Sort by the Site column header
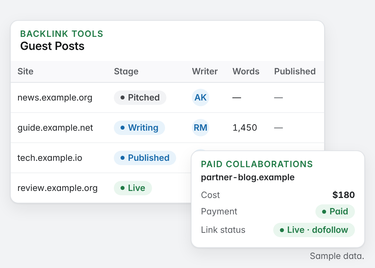Image resolution: width=375 pixels, height=268 pixels. click(x=25, y=72)
